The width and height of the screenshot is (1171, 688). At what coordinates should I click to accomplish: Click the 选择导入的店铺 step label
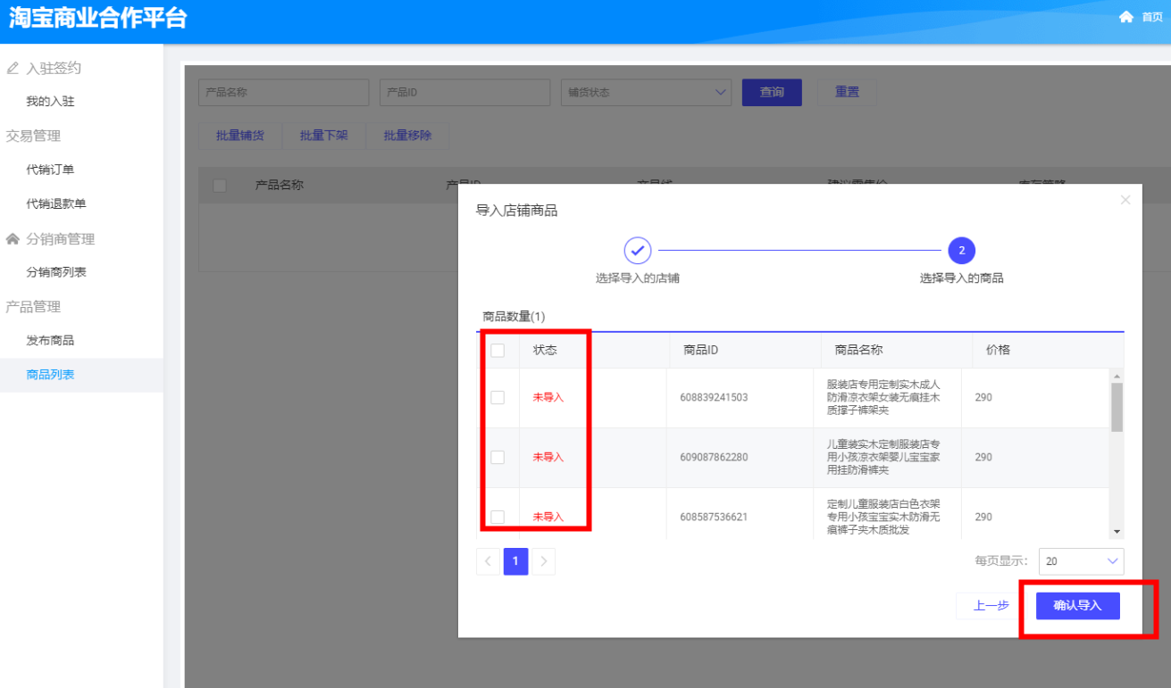click(638, 278)
